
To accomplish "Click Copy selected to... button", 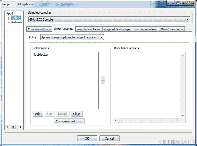I will pos(69,121).
